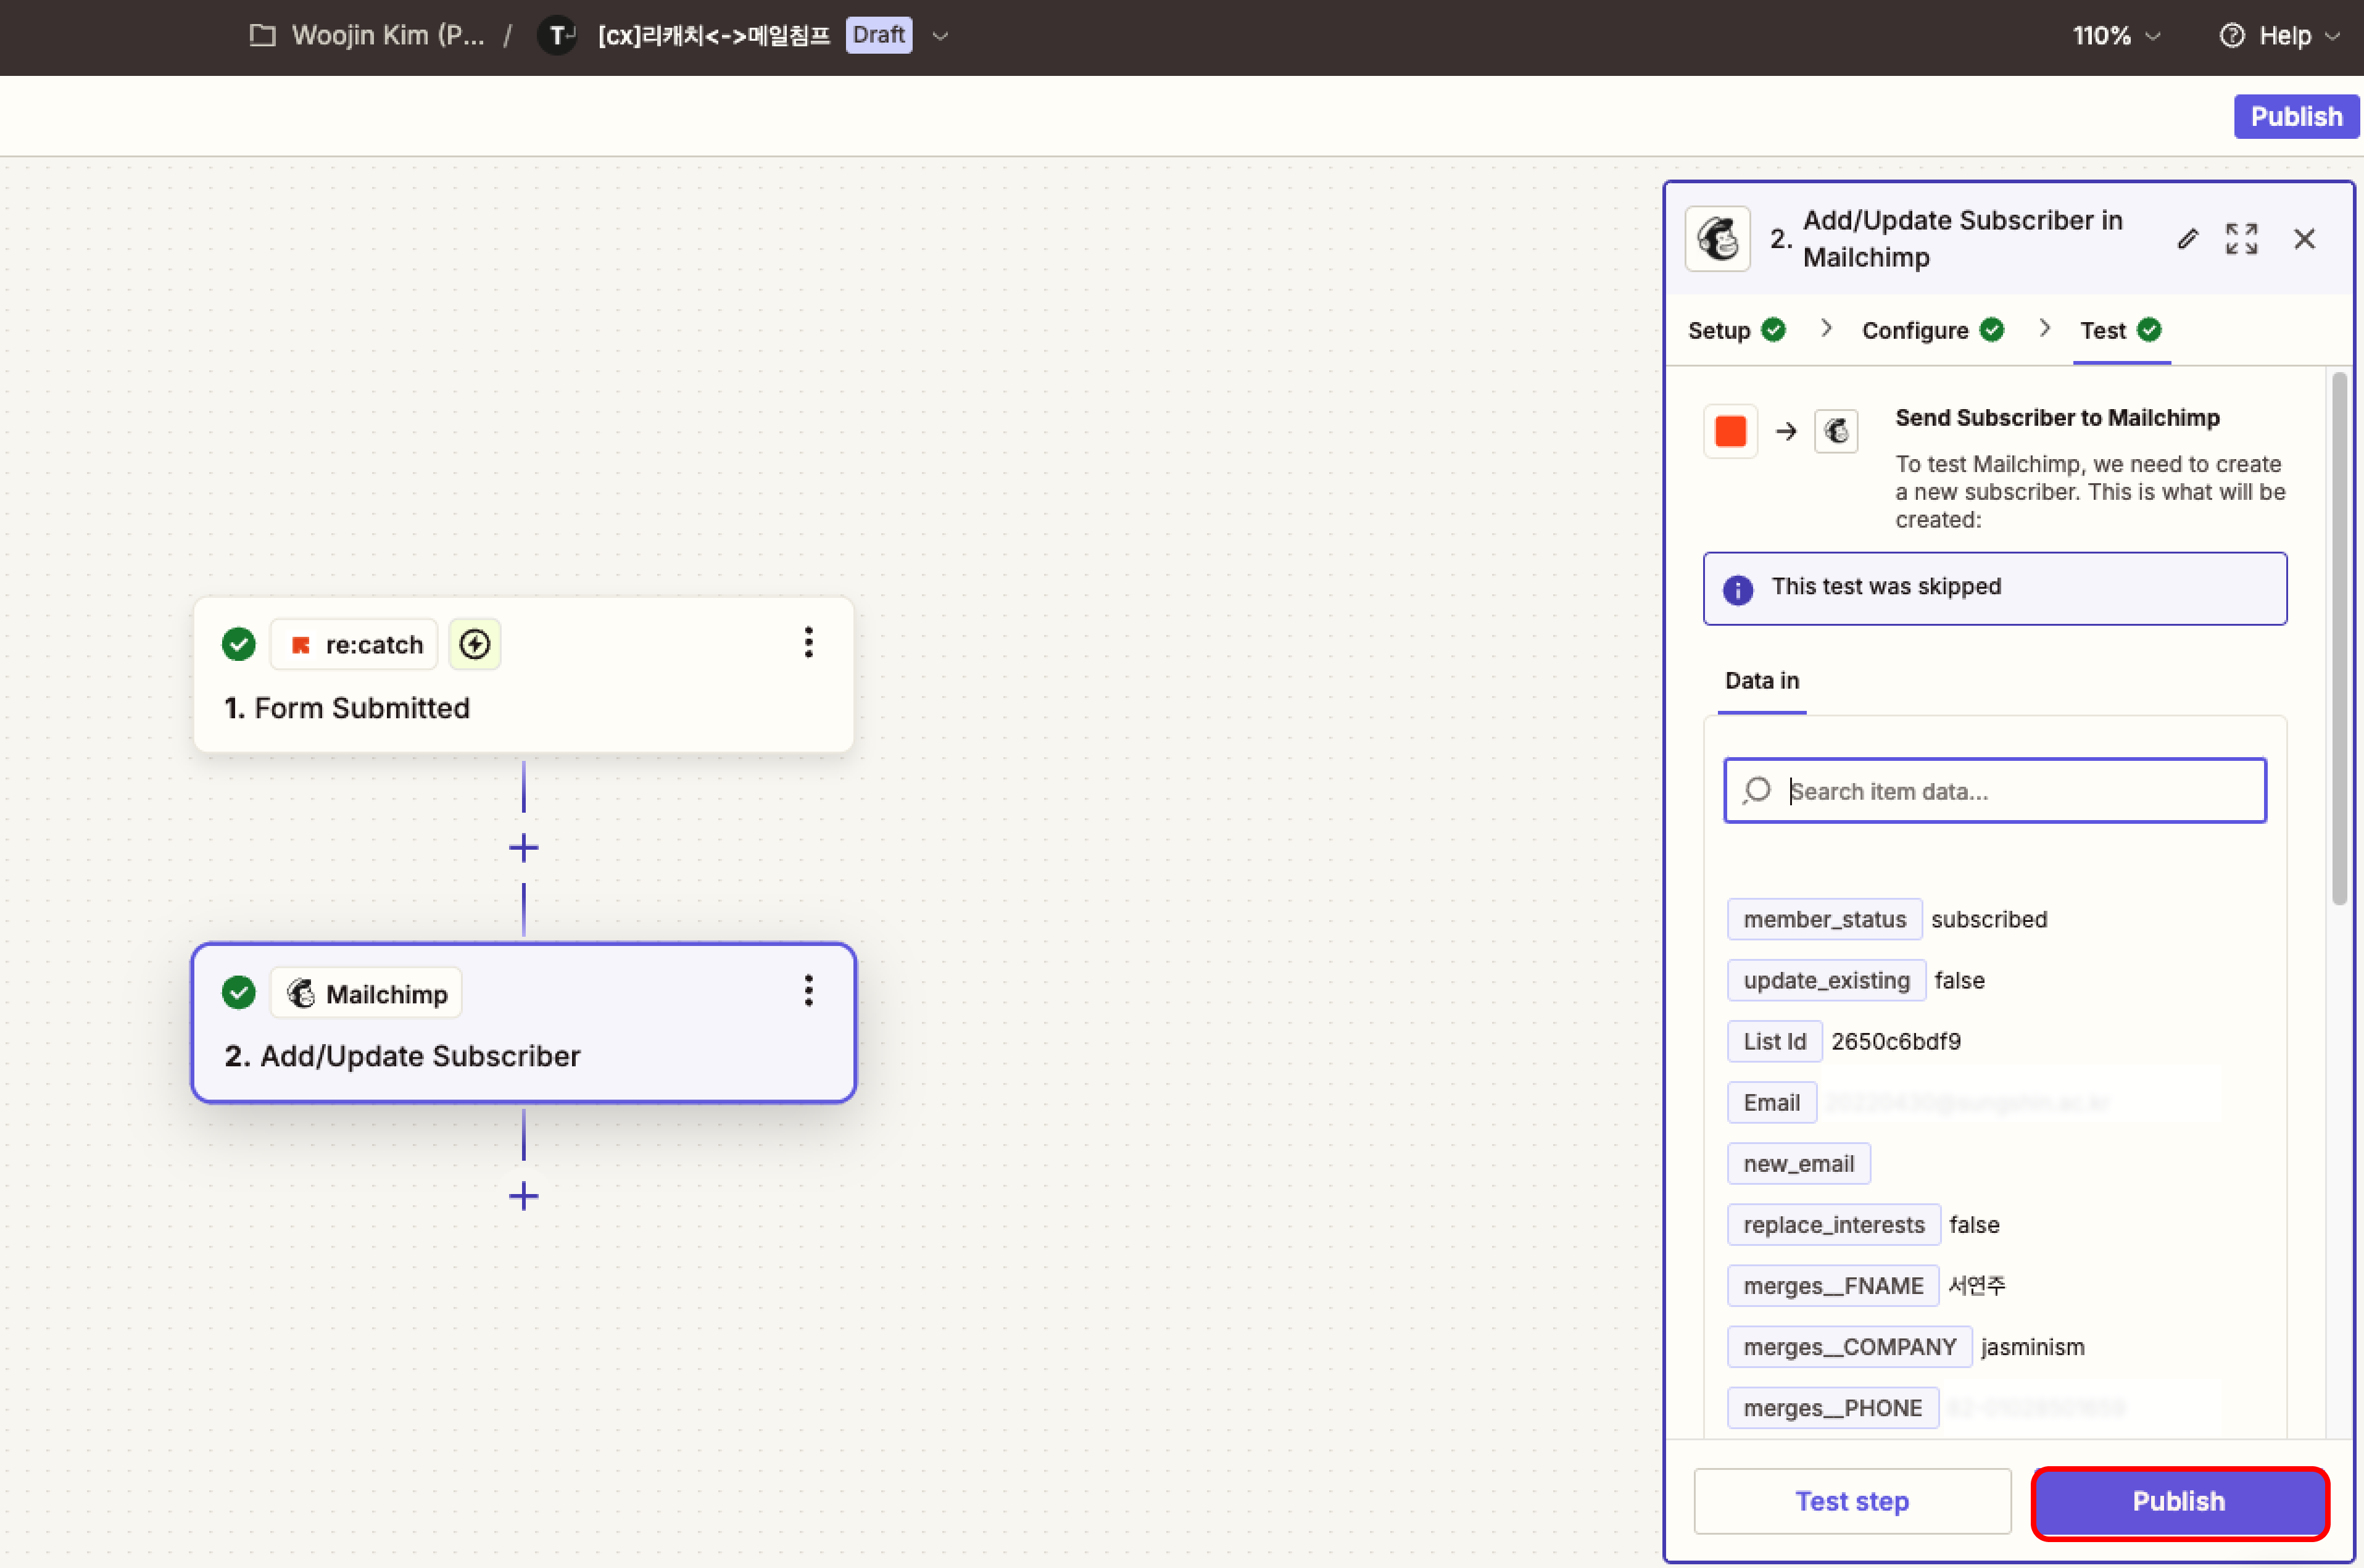Click the jasminism company value
Screen dimensions: 2364x1568
[x=2032, y=1347]
